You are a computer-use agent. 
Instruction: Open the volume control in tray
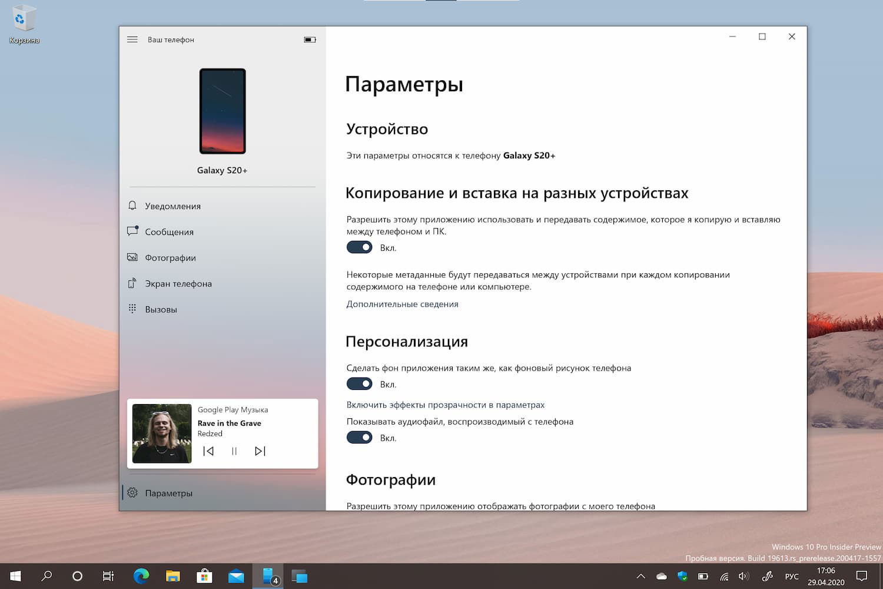click(x=744, y=576)
